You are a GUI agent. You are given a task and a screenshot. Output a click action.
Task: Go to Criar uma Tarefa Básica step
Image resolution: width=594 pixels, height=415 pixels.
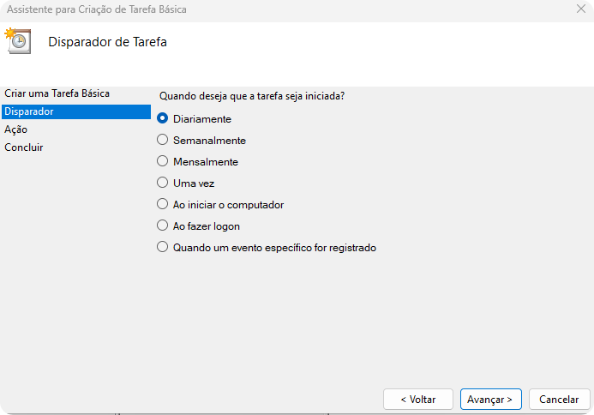57,93
